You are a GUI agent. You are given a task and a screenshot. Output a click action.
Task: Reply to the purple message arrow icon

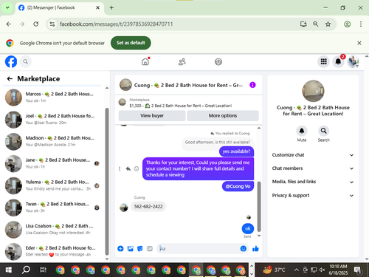pos(128,169)
